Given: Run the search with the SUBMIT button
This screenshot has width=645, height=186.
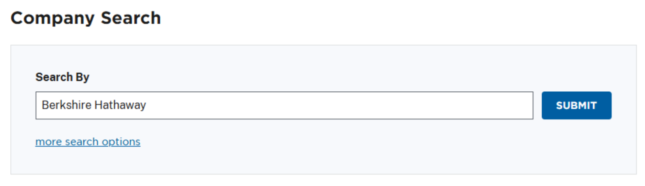Looking at the screenshot, I should [x=576, y=105].
